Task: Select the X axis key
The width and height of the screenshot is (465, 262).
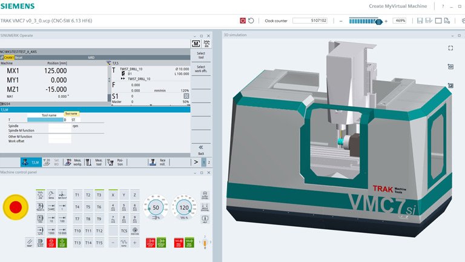Action: tap(113, 195)
